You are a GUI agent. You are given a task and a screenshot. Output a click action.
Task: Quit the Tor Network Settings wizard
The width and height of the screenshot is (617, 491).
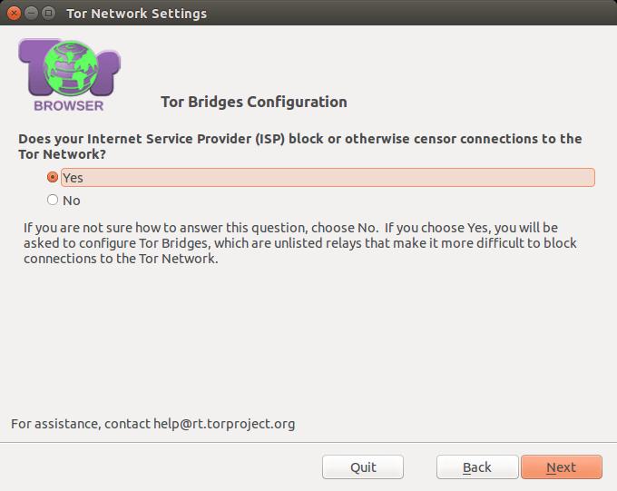(x=363, y=467)
